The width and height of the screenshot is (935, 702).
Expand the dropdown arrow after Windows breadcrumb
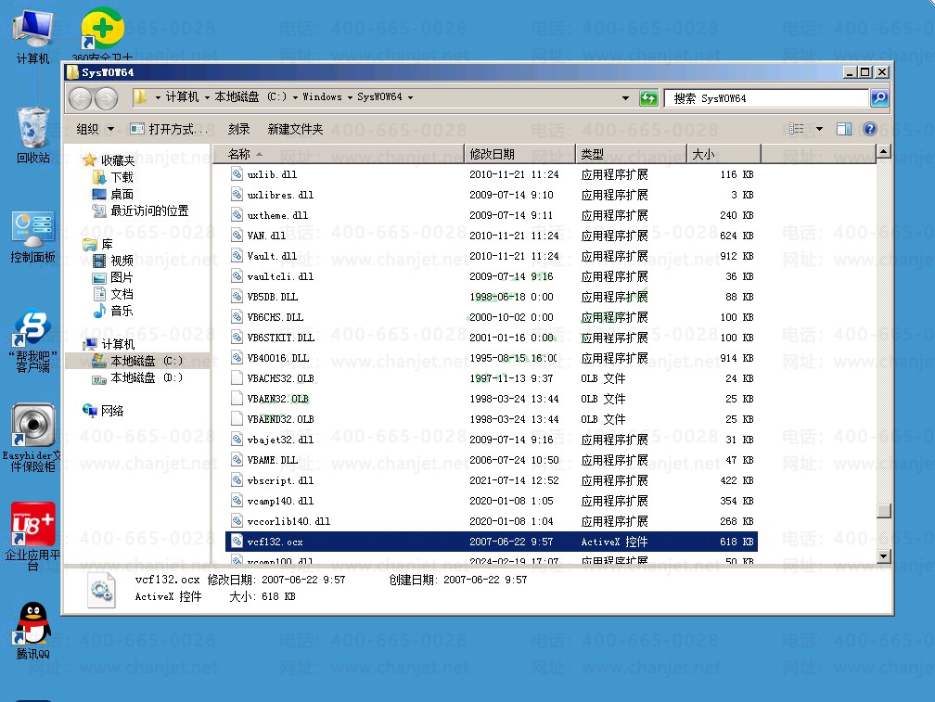(350, 97)
